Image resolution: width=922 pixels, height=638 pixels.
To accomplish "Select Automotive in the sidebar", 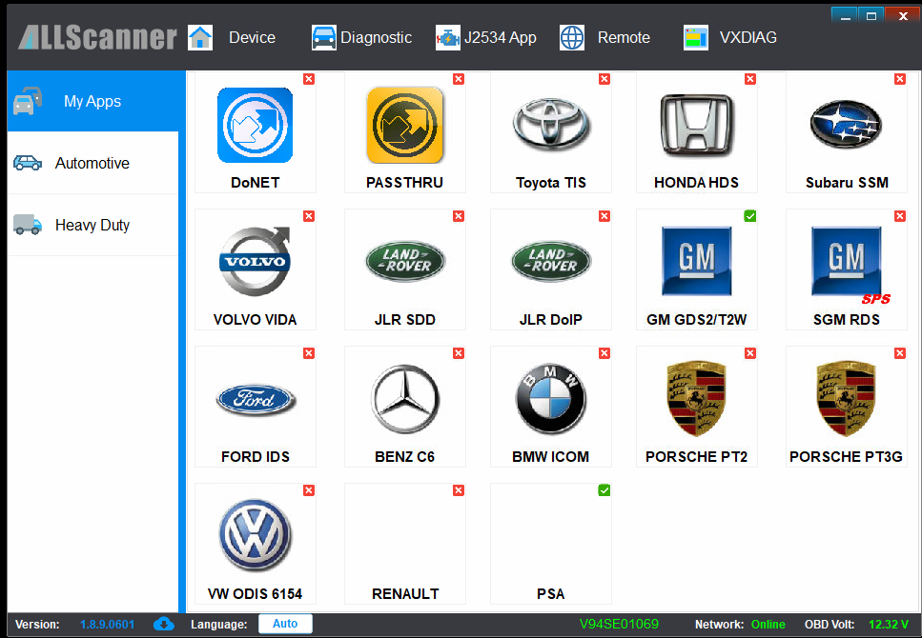I will click(92, 163).
